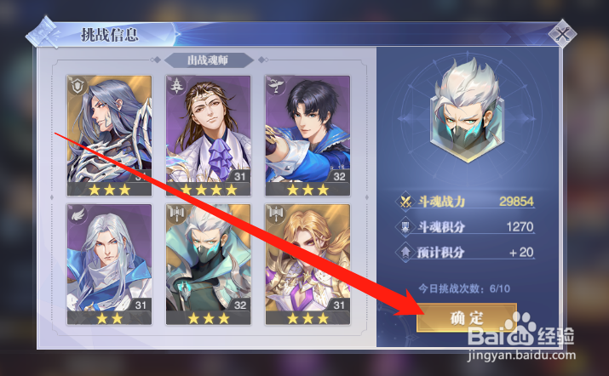609x376 pixels.
Task: Click the tree class icon on second card
Action: click(176, 86)
